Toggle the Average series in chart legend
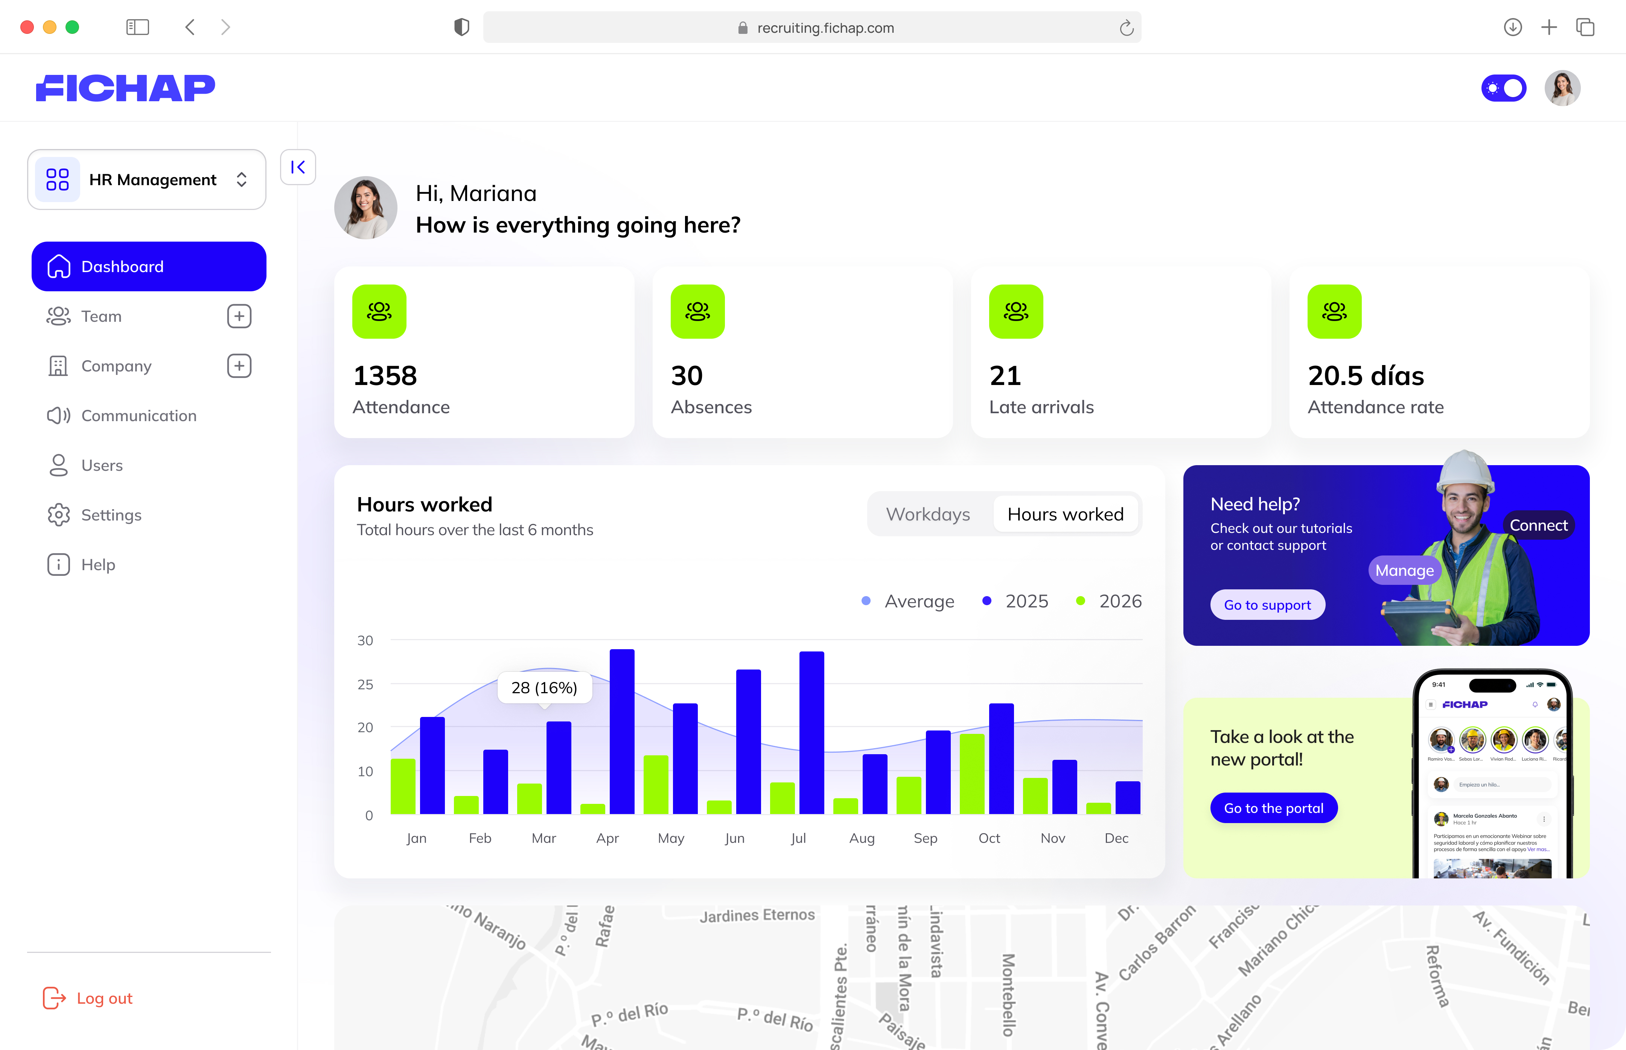This screenshot has height=1050, width=1626. tap(909, 601)
